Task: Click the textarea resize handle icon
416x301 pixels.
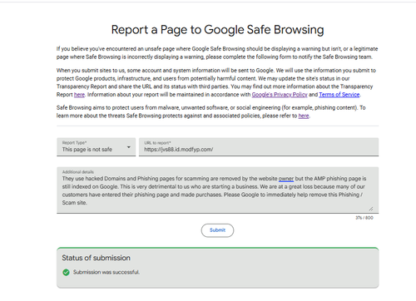Action: [x=371, y=209]
